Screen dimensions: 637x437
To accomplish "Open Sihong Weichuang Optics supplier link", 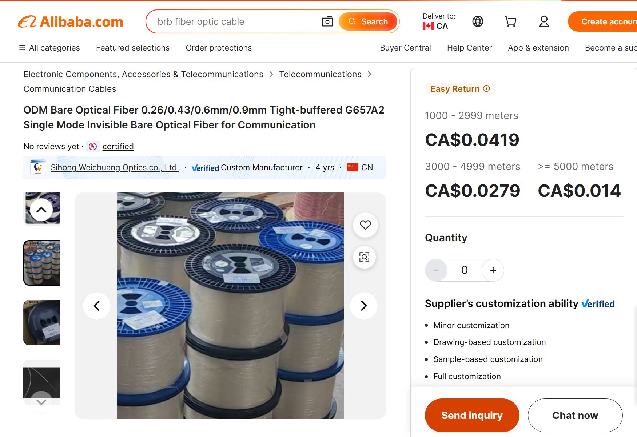I will (x=115, y=167).
